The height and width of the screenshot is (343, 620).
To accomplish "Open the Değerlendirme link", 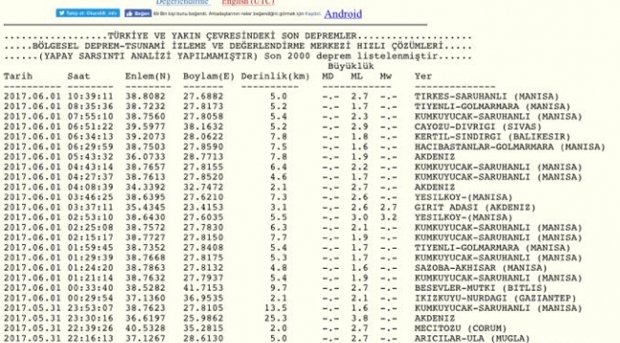I will (182, 2).
